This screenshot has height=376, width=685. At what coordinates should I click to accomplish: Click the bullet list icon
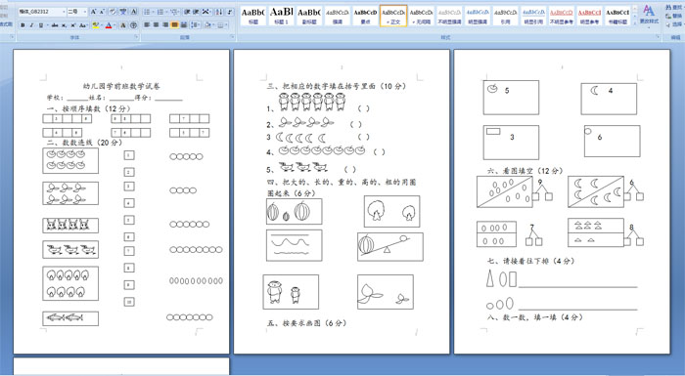click(148, 12)
